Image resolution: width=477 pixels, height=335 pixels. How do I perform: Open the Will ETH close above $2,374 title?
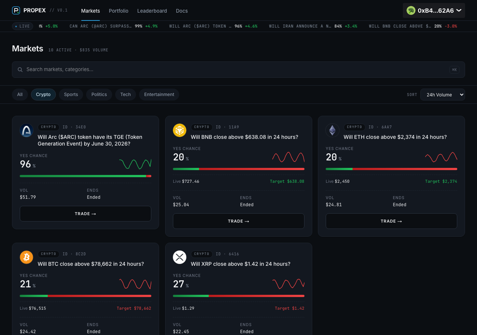(395, 137)
